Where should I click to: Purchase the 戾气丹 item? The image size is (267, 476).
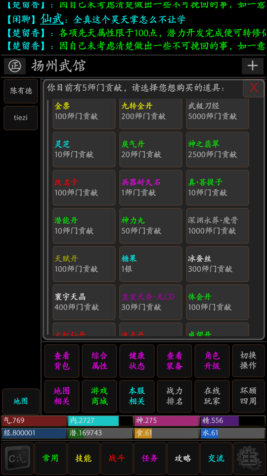click(150, 149)
